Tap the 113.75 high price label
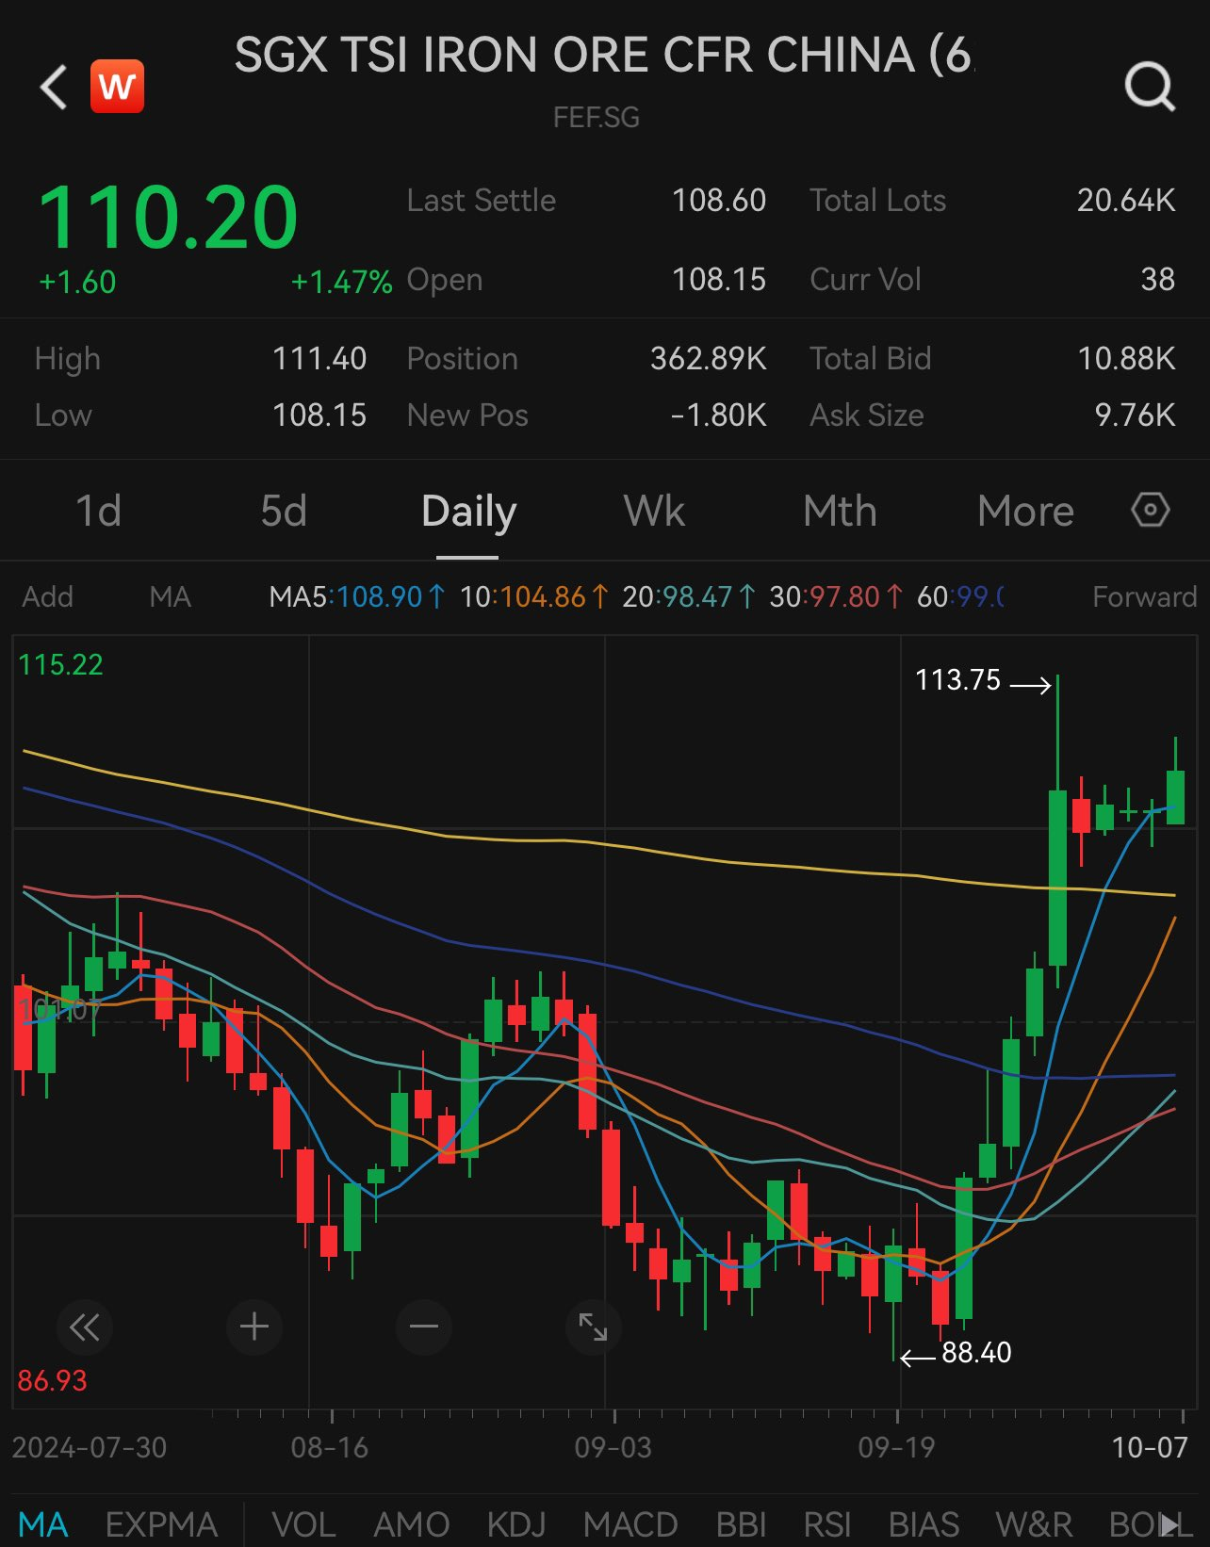The image size is (1210, 1547). tap(957, 680)
